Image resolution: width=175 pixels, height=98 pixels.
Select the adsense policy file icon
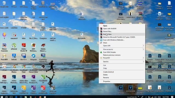169,5
